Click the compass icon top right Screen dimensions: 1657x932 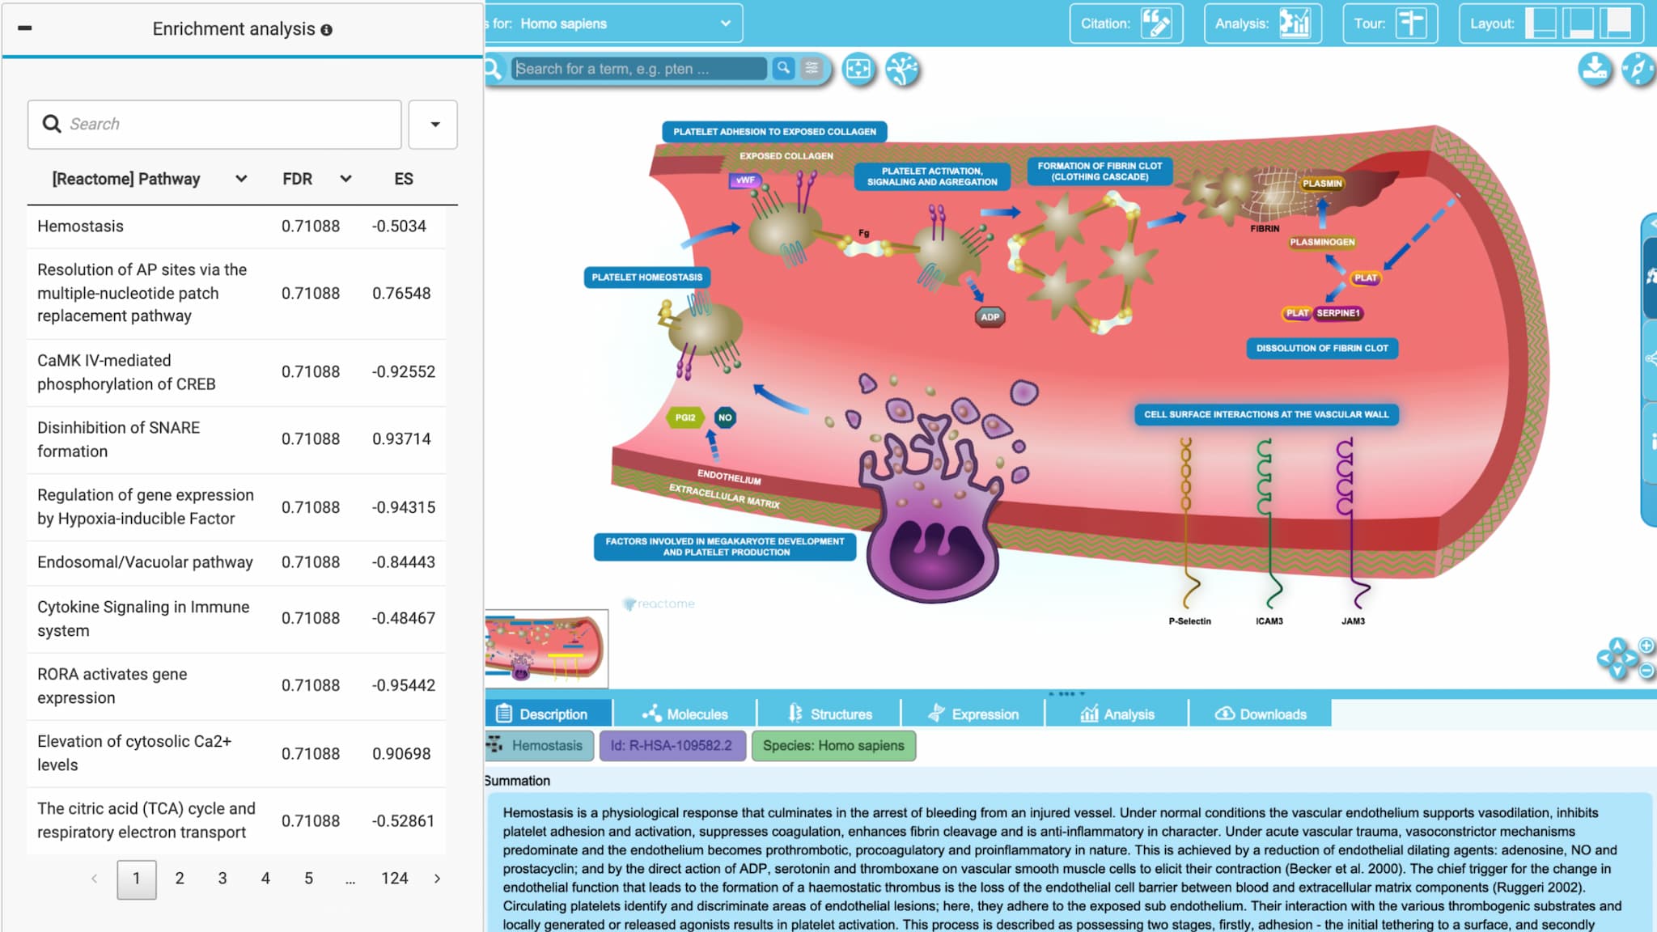pyautogui.click(x=1638, y=70)
